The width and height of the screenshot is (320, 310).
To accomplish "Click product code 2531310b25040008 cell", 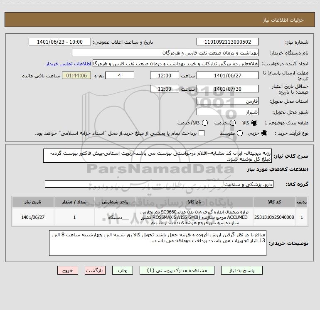I will tap(274, 217).
